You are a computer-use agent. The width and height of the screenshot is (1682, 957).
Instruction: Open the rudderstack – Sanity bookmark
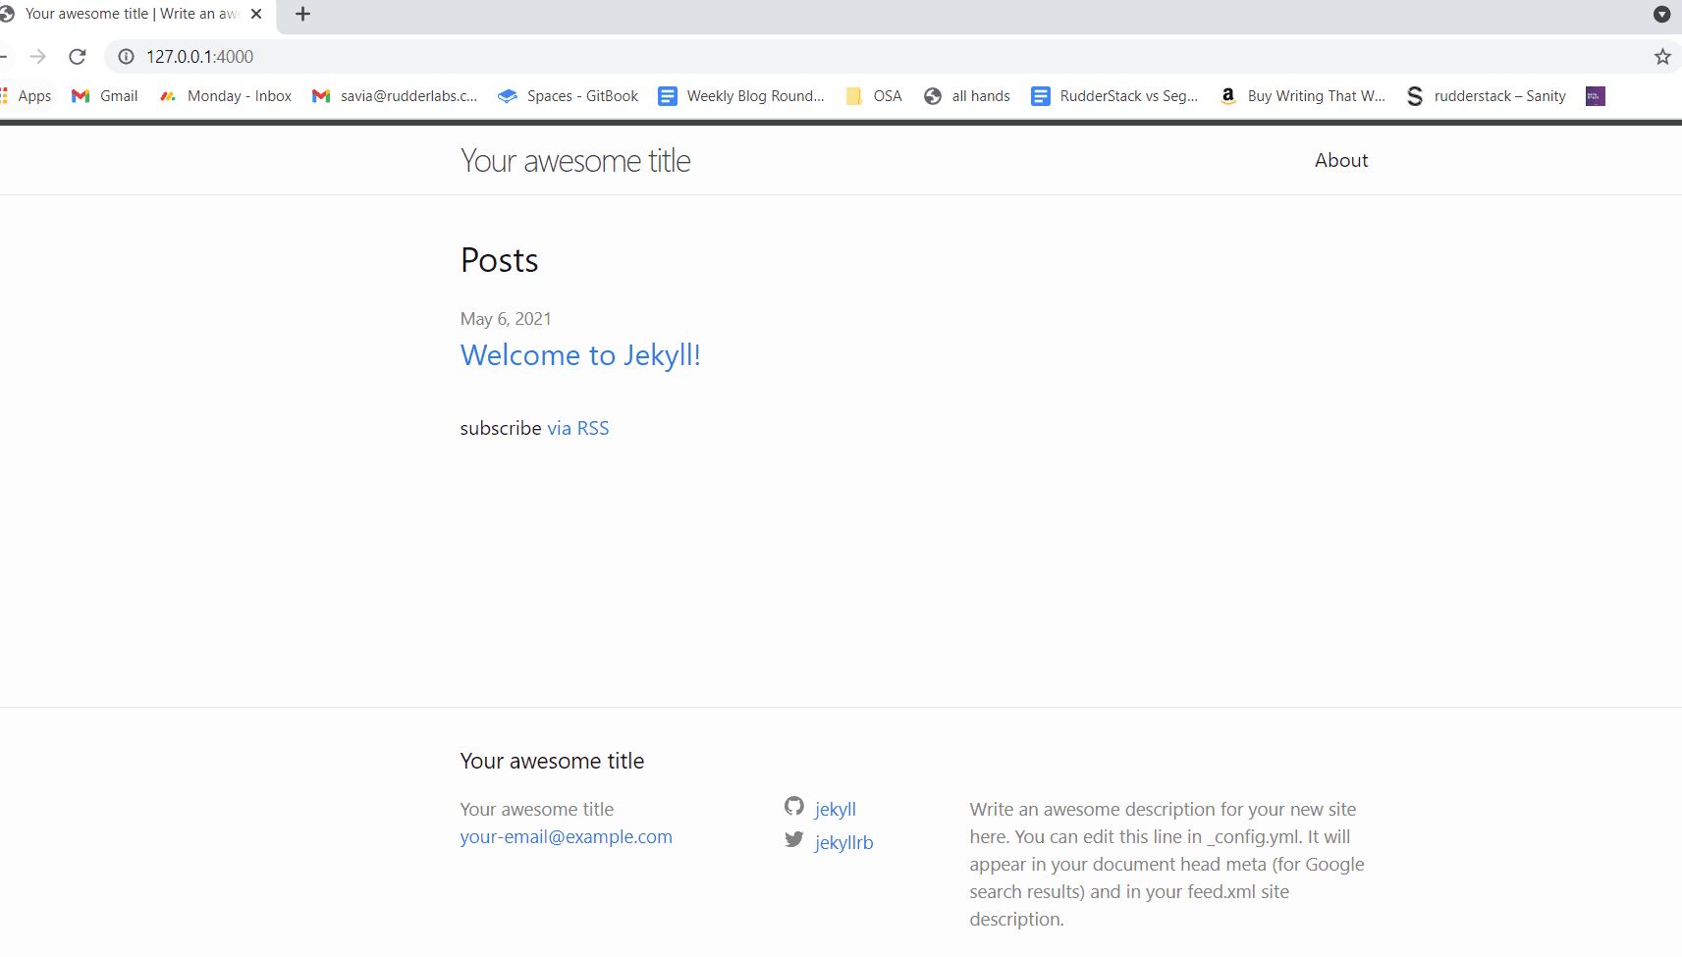click(x=1487, y=96)
